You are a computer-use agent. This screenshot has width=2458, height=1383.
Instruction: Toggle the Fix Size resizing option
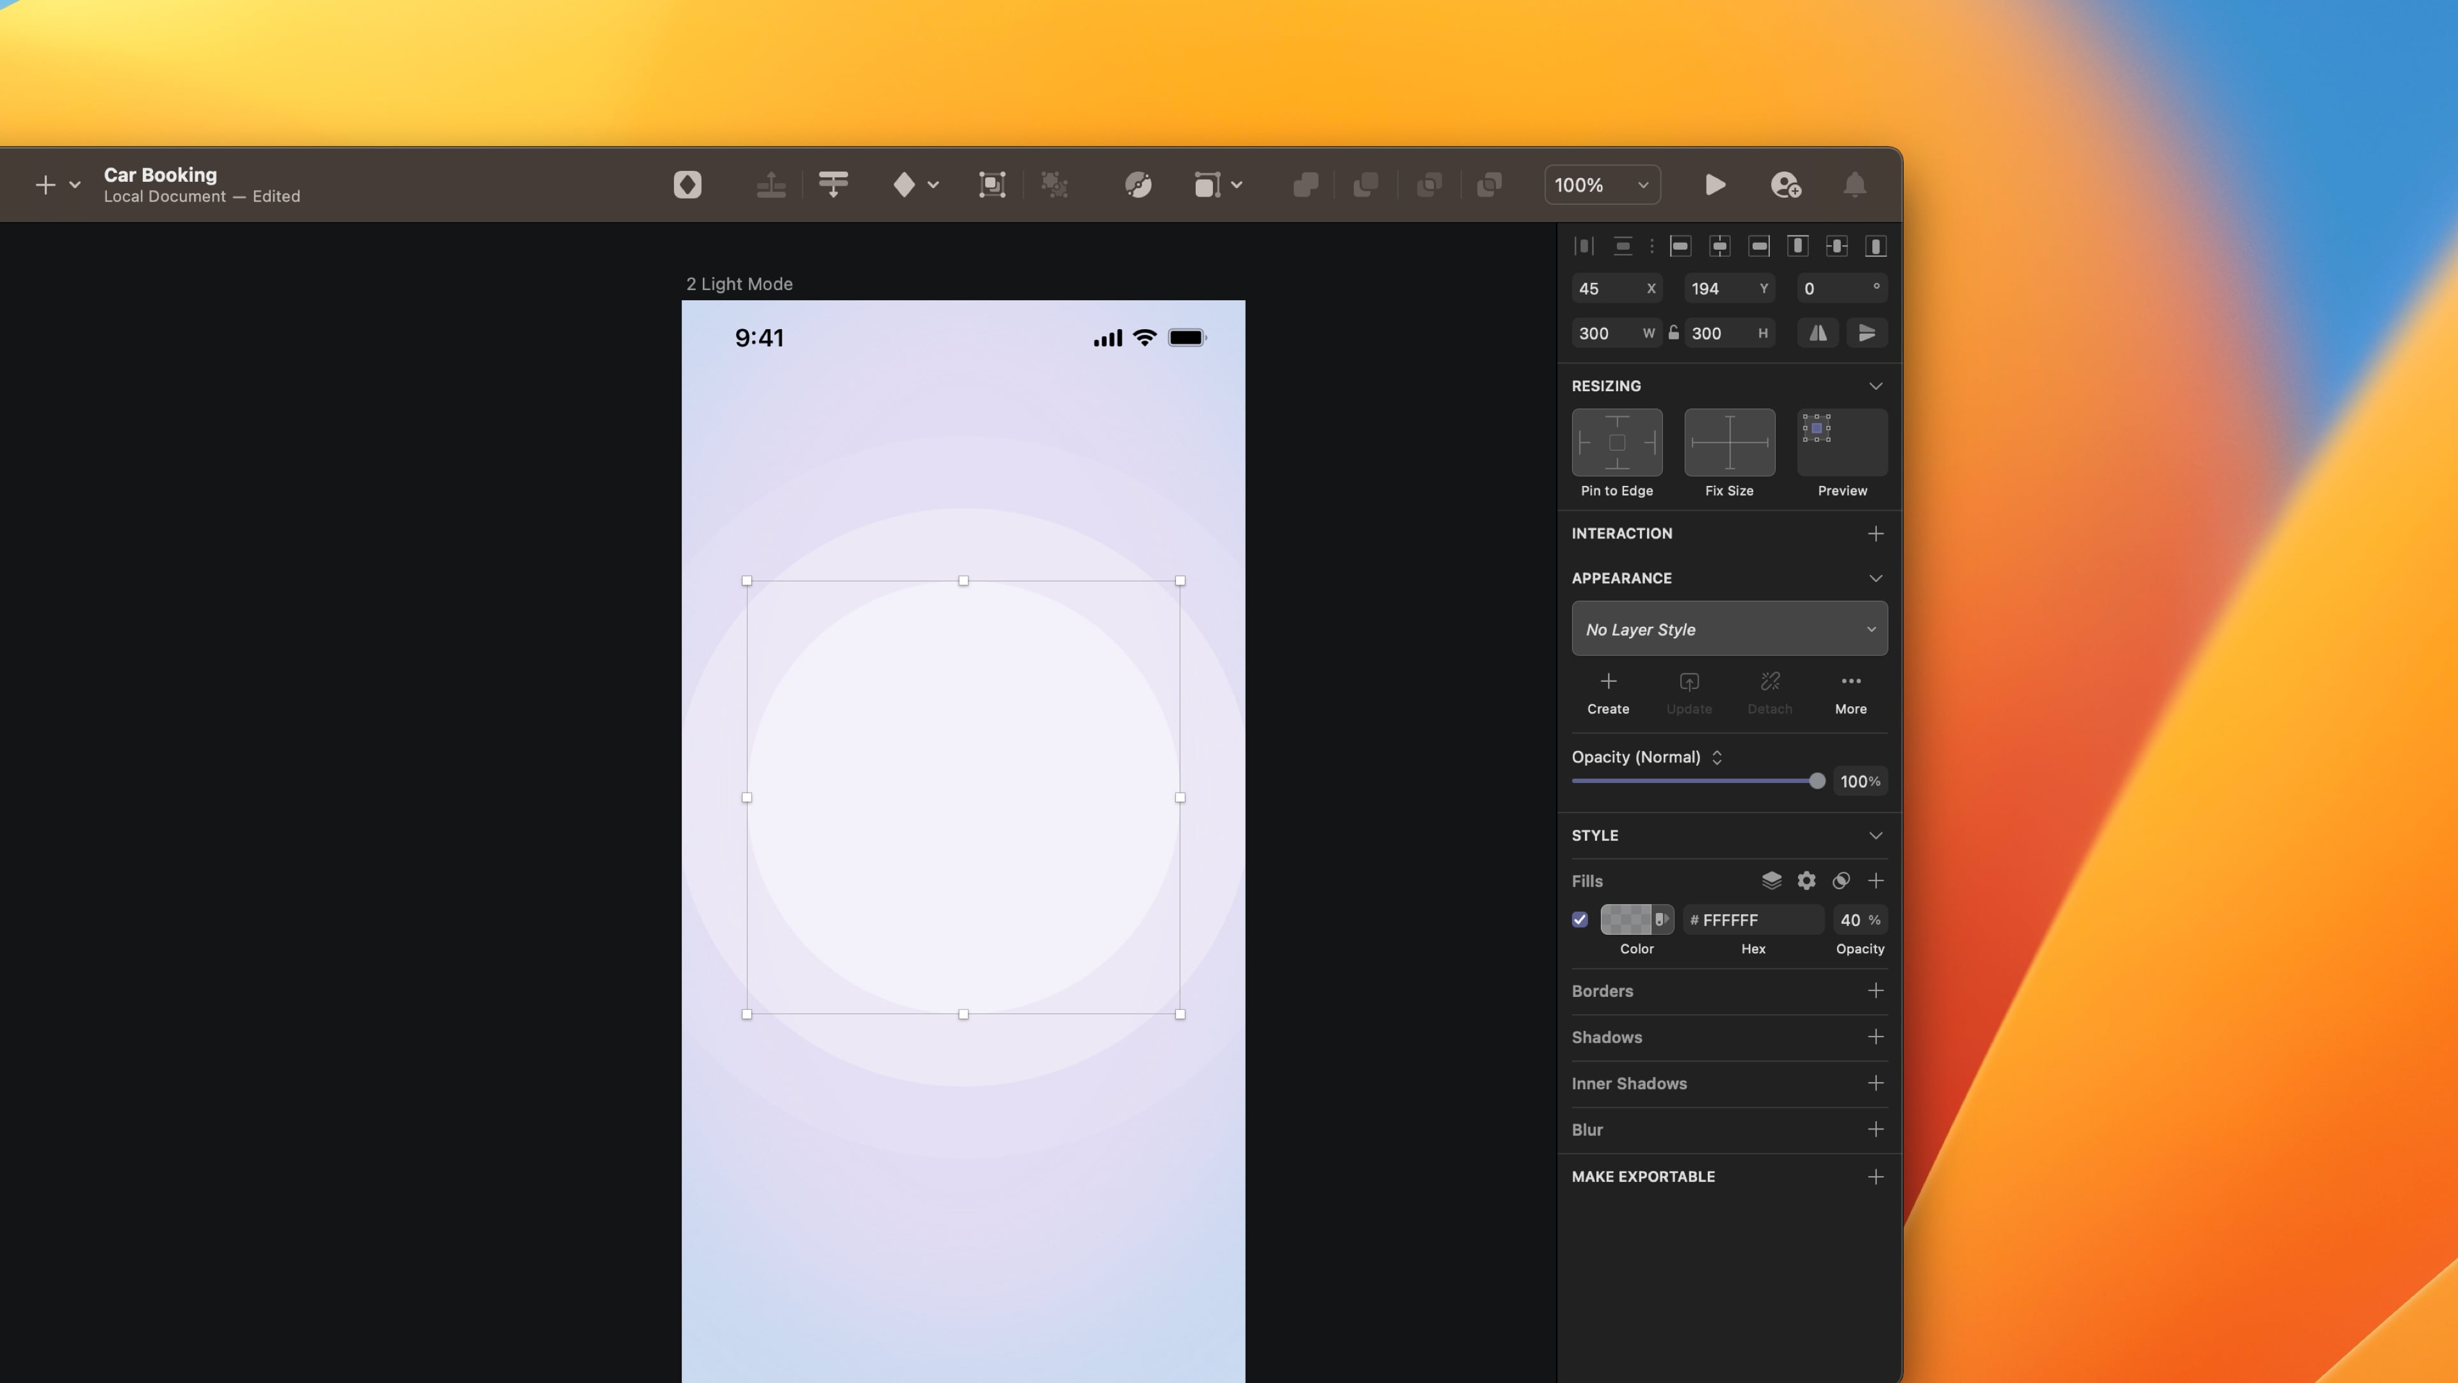click(x=1729, y=443)
